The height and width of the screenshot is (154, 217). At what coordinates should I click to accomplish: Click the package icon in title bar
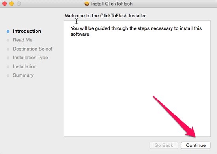pyautogui.click(x=87, y=4)
